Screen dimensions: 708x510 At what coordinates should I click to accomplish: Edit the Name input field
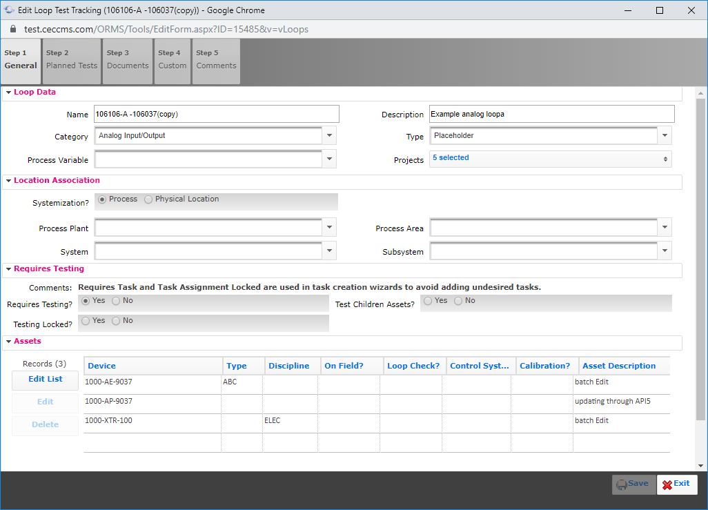[216, 114]
